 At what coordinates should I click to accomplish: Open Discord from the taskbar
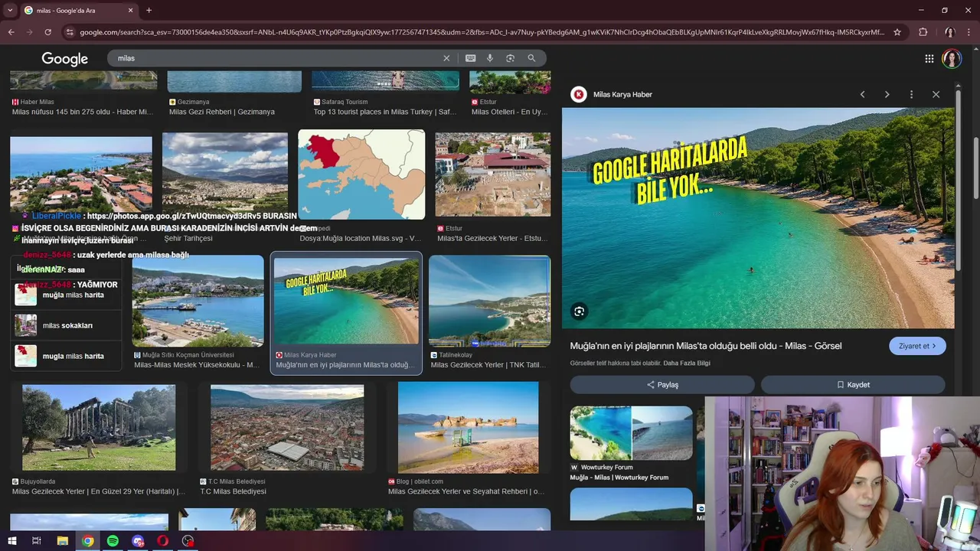[x=138, y=541]
